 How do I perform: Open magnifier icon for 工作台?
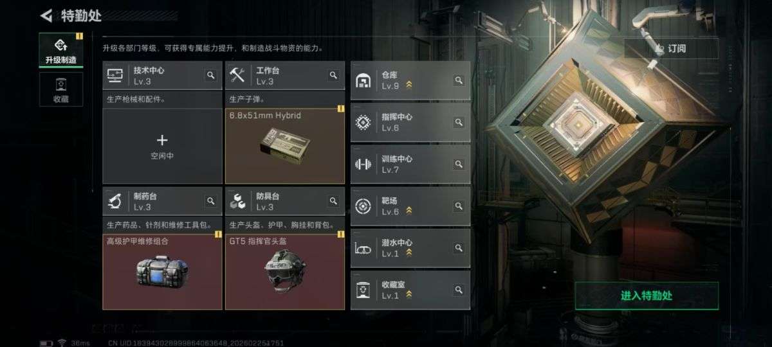click(x=333, y=76)
